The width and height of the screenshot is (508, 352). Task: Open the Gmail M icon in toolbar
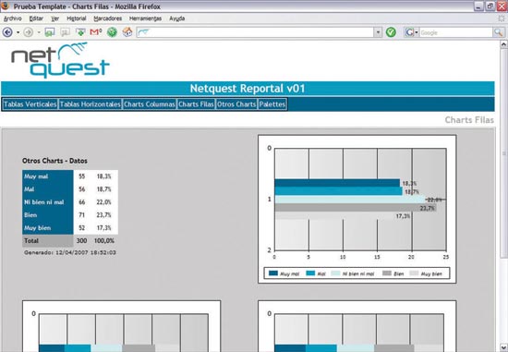point(95,31)
